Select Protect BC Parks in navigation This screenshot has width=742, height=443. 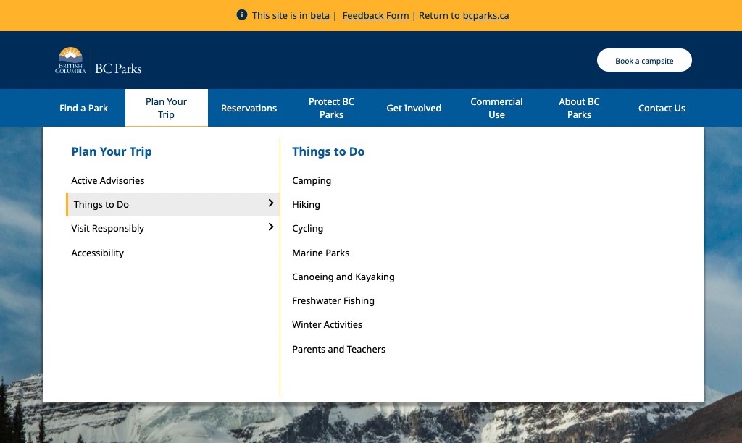(x=331, y=108)
